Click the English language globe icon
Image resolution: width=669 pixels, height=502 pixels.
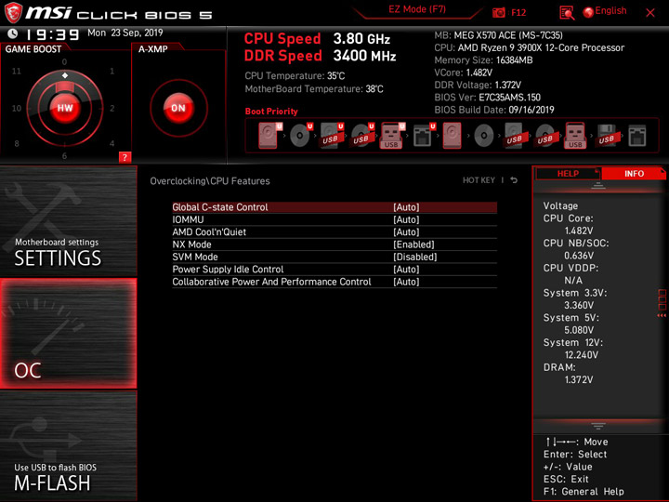pyautogui.click(x=588, y=12)
